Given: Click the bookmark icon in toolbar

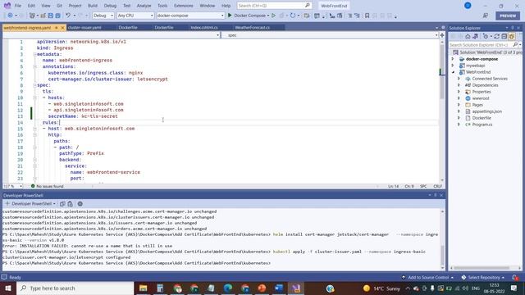Looking at the screenshot, I should coord(367,16).
